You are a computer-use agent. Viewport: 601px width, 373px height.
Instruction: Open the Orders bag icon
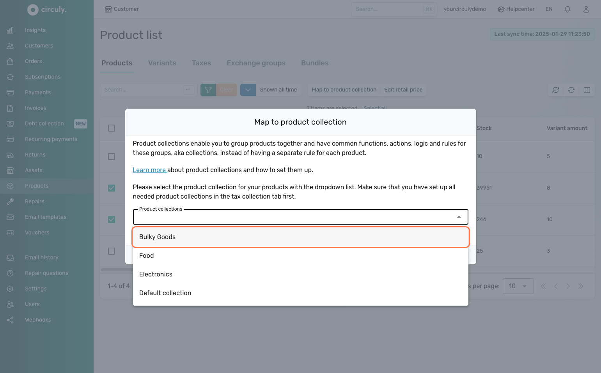point(10,61)
